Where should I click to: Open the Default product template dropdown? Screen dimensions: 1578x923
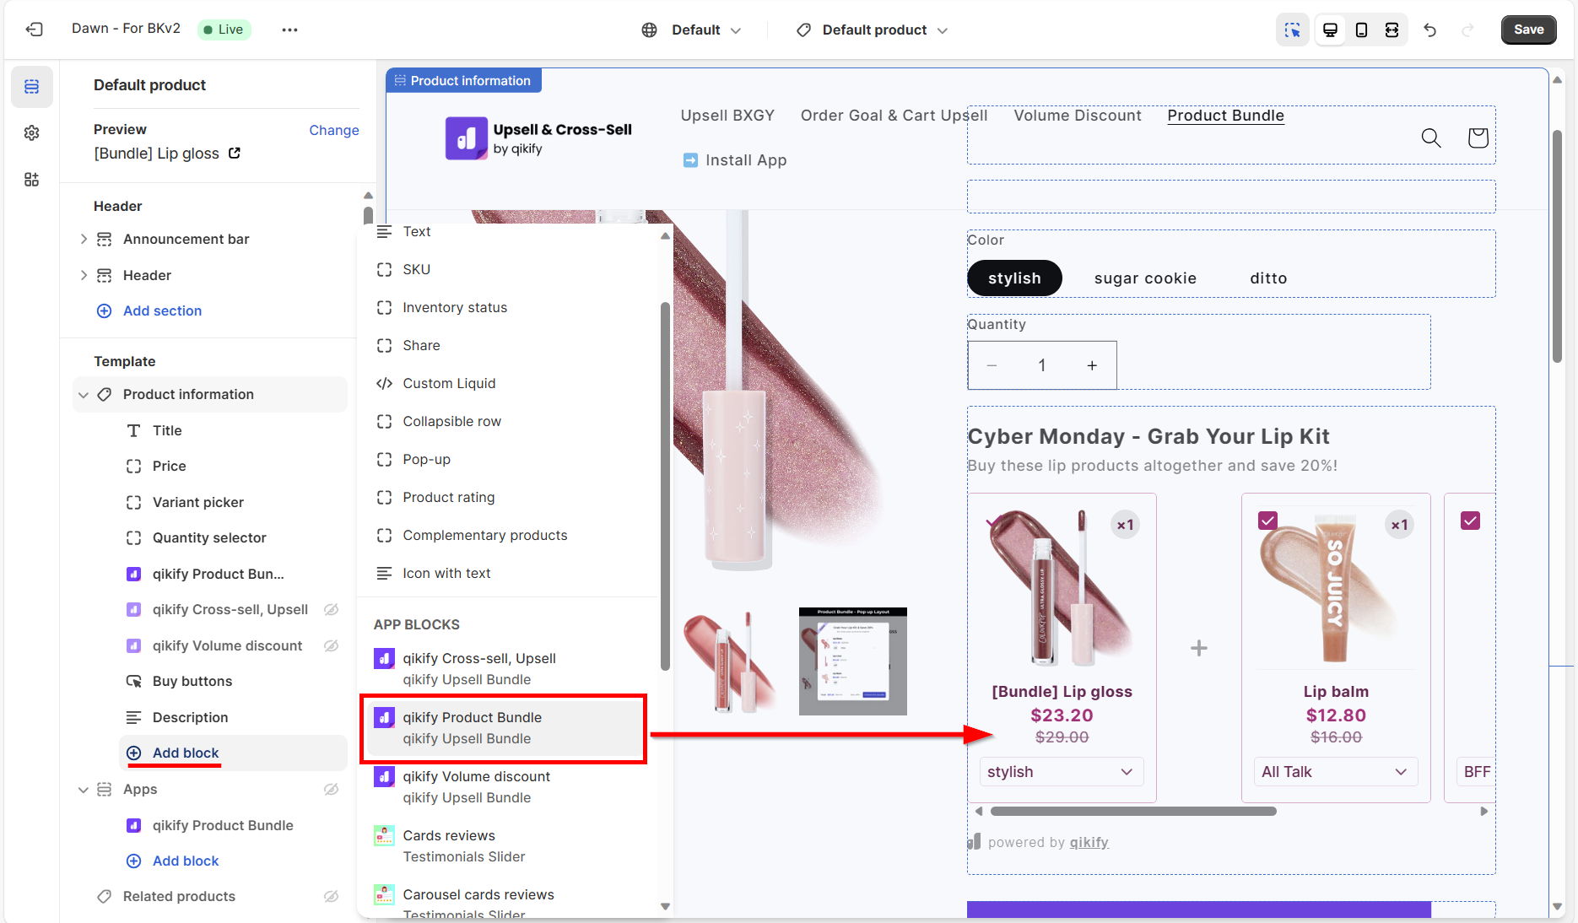873,30
